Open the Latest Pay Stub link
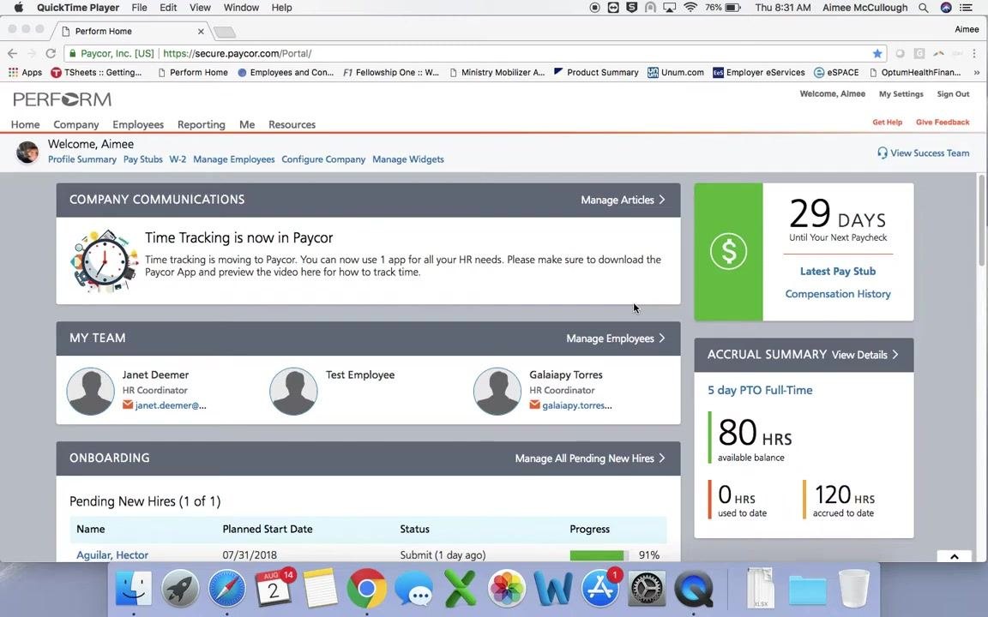This screenshot has width=988, height=617. [837, 272]
